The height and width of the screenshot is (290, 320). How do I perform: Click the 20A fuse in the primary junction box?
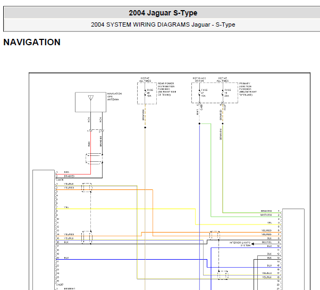228,93
